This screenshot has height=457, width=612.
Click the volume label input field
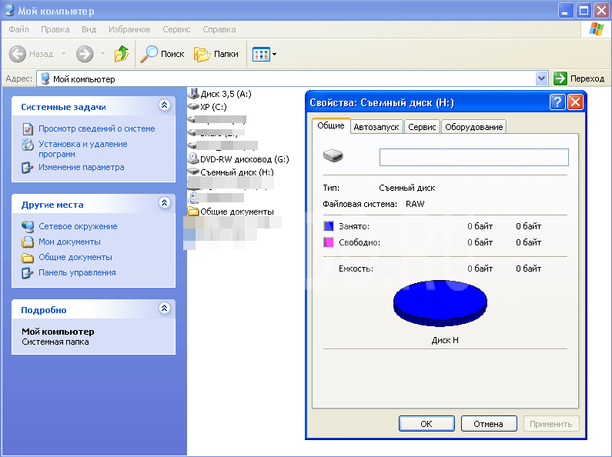[x=474, y=157]
